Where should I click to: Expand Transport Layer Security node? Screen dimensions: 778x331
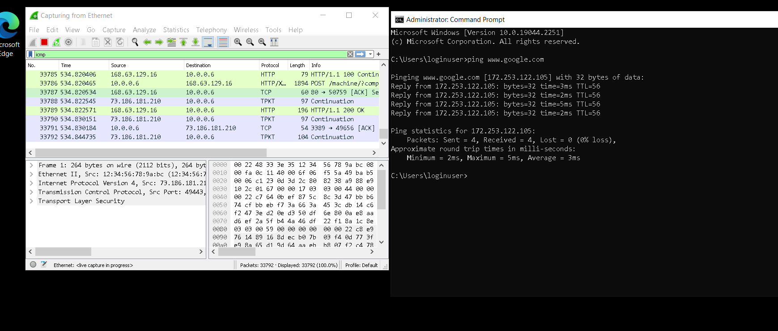[x=31, y=201]
